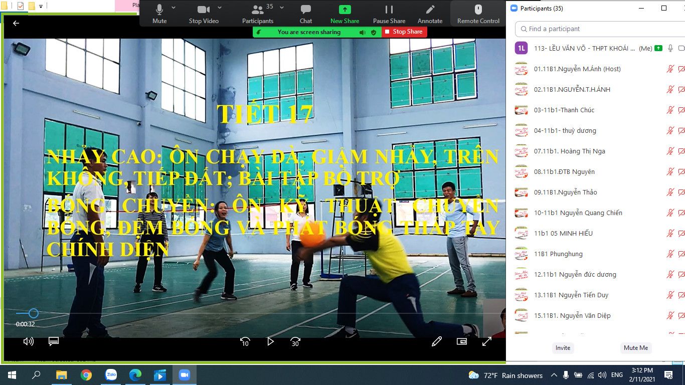Expand video options arrow next to Stop Video
Image resolution: width=685 pixels, height=385 pixels.
coord(220,8)
